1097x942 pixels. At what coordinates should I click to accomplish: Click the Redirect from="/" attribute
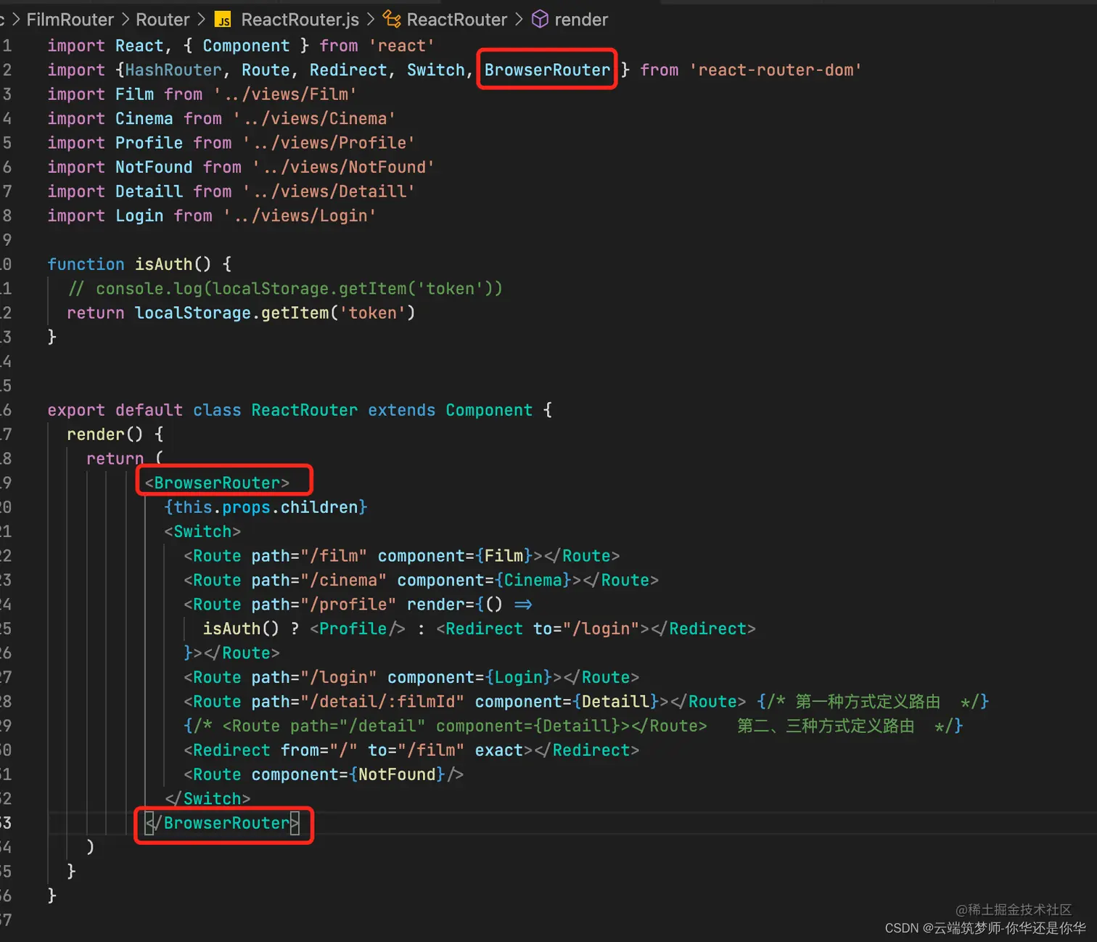click(x=319, y=750)
